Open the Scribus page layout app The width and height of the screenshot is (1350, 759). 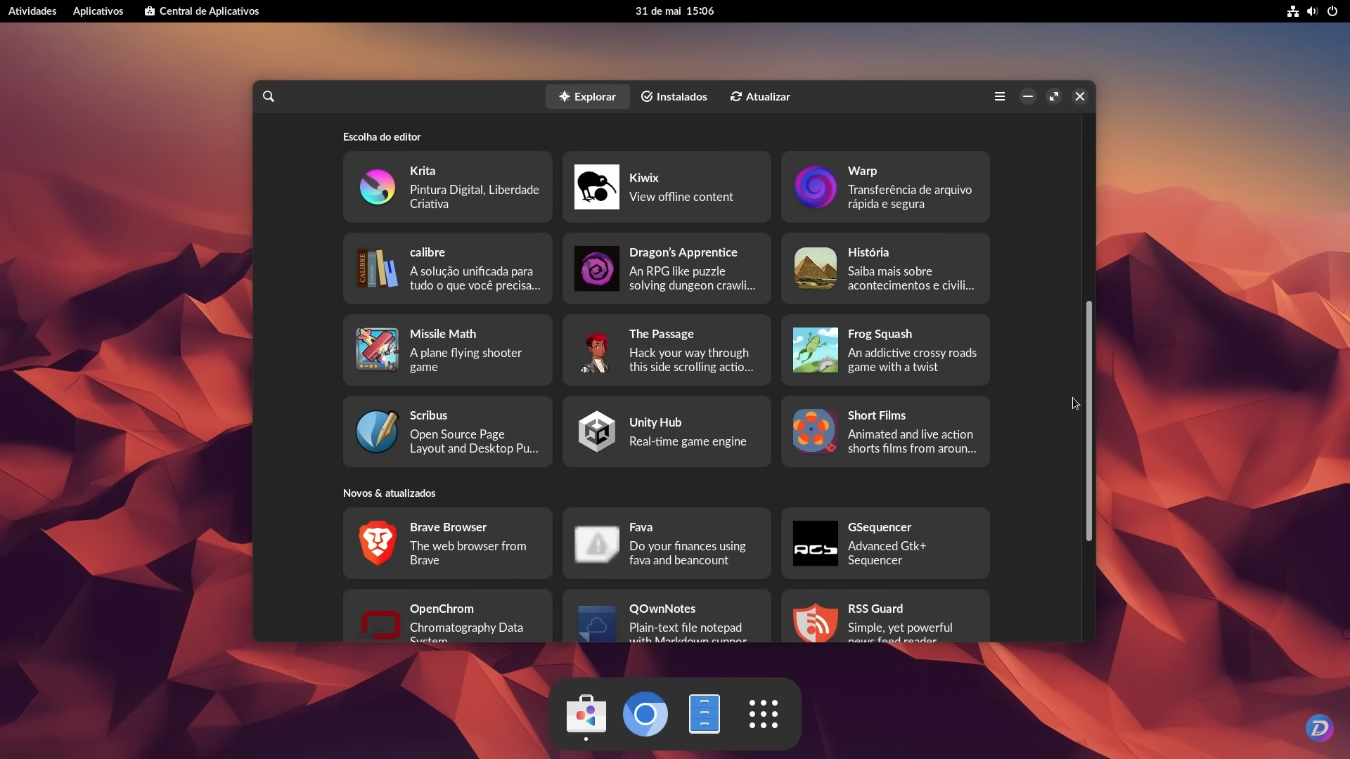point(447,432)
